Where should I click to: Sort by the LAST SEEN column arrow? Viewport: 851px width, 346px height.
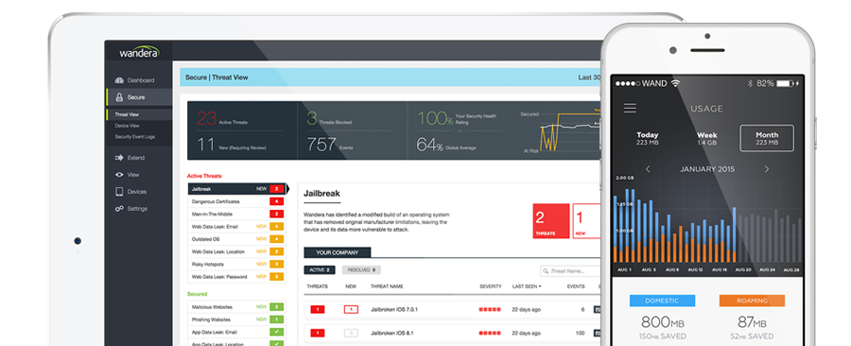pyautogui.click(x=540, y=286)
